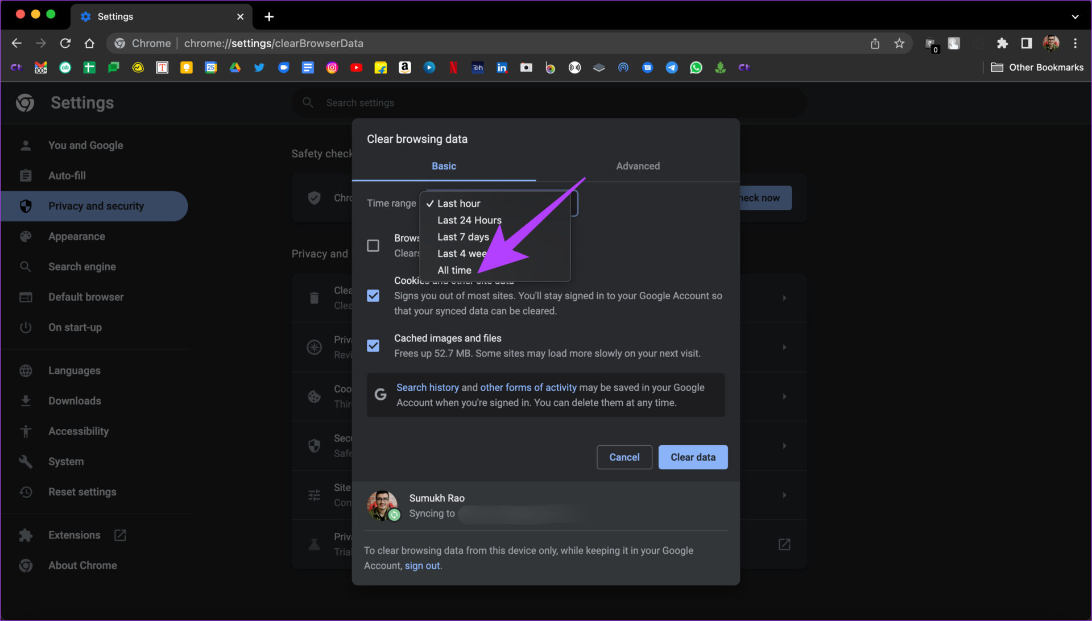Switch to the Advanced tab
This screenshot has height=621, width=1092.
[x=638, y=166]
